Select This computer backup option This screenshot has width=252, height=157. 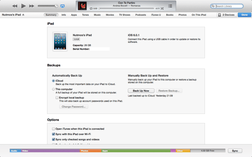point(54,89)
